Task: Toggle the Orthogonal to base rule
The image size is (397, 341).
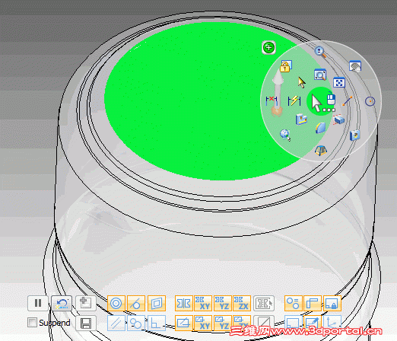Action: [x=313, y=303]
